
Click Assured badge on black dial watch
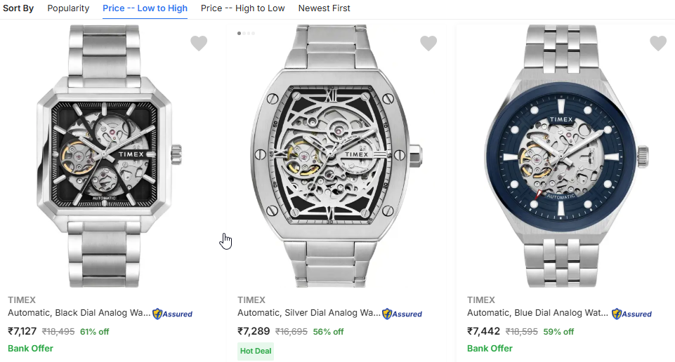[173, 314]
